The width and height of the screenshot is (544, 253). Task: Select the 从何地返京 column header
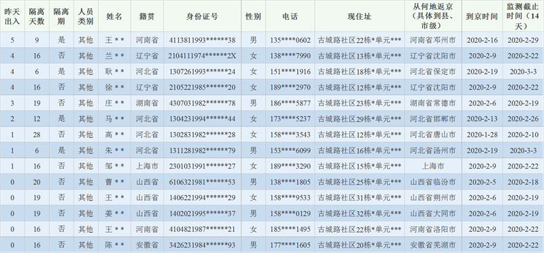coord(432,16)
